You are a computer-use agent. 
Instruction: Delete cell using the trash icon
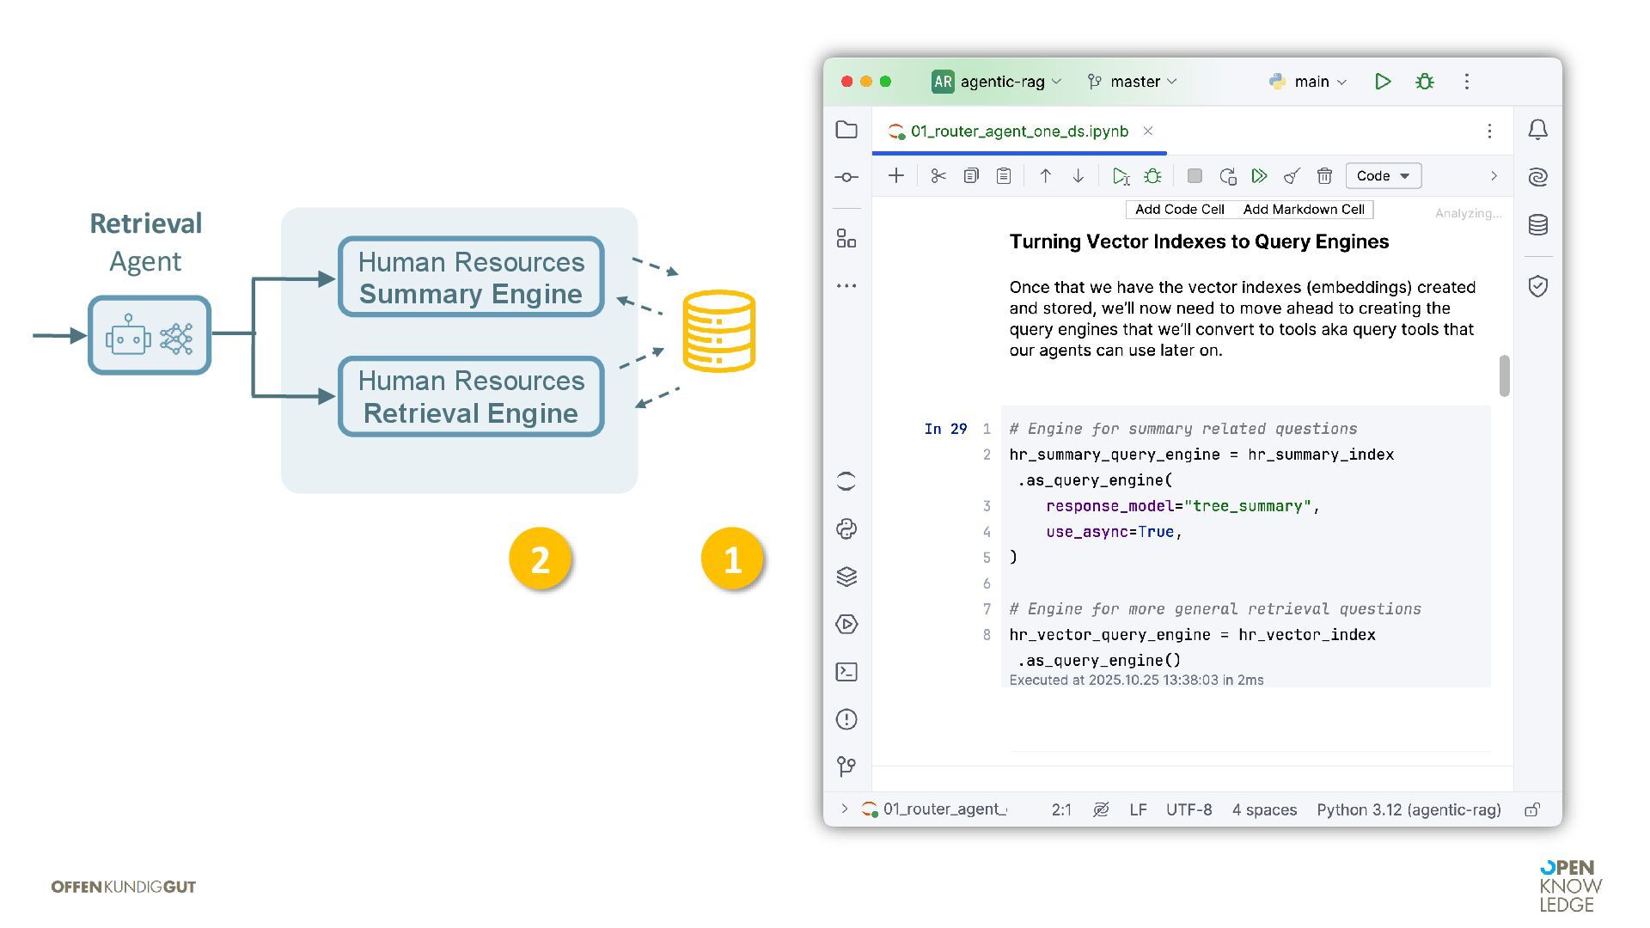1324,176
